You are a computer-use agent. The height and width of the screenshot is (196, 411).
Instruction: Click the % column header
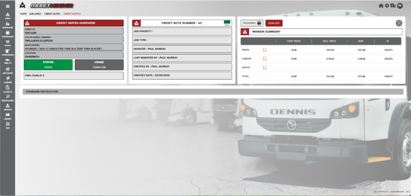[x=388, y=41]
